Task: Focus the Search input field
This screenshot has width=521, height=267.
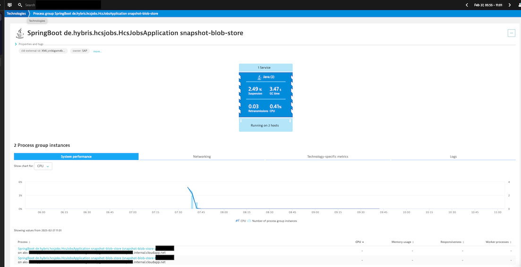Action: pyautogui.click(x=63, y=5)
